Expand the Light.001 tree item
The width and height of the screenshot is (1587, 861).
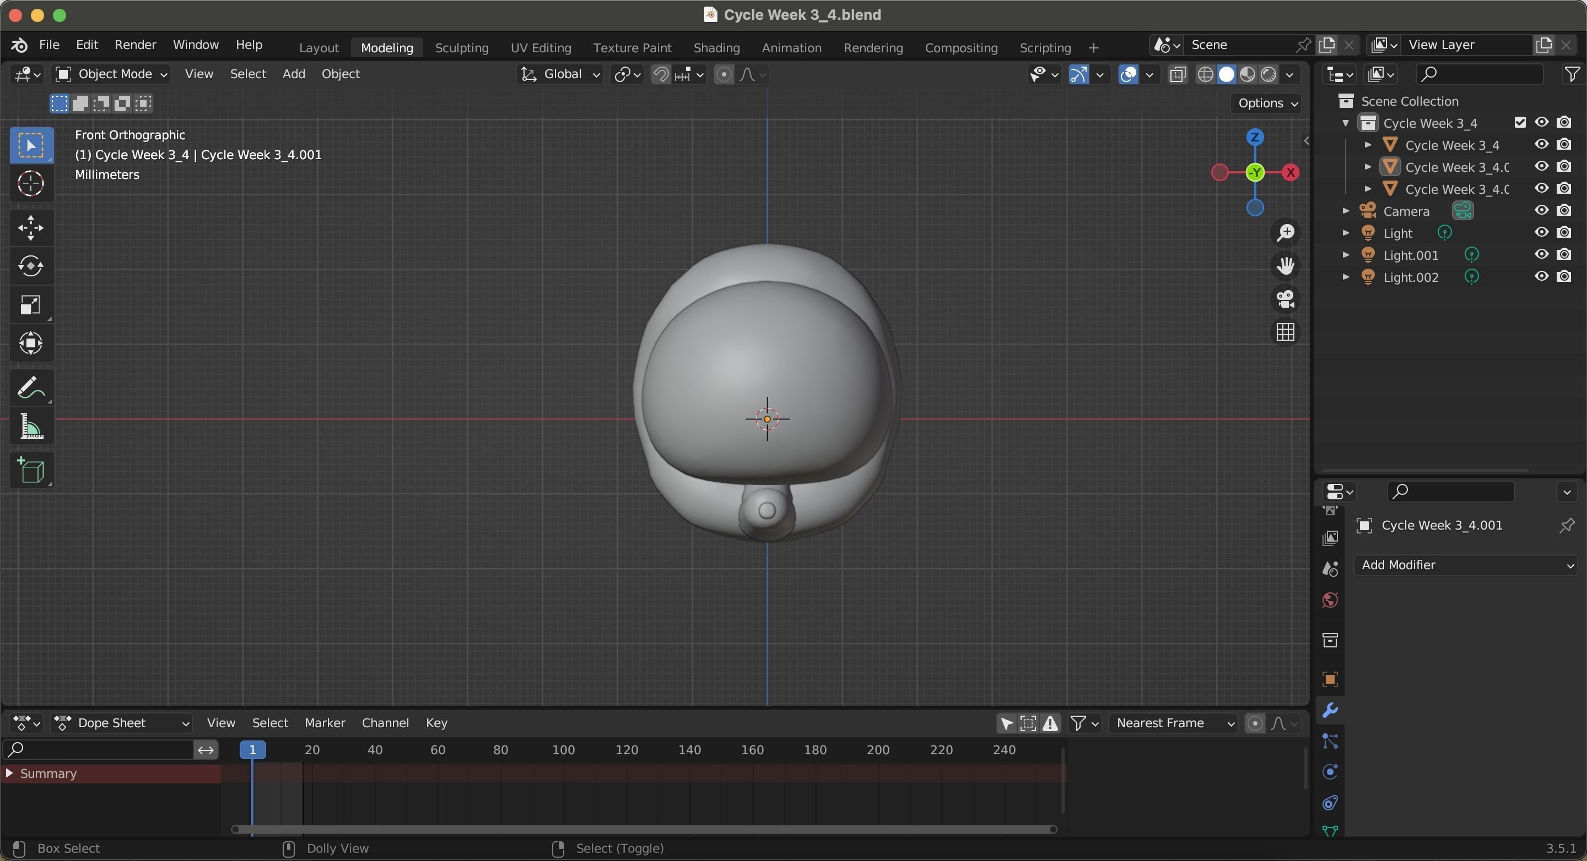coord(1346,255)
